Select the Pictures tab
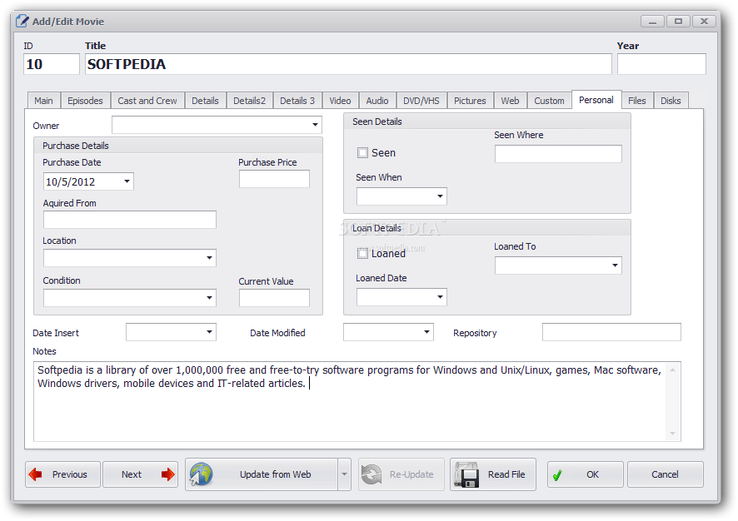 [x=470, y=101]
